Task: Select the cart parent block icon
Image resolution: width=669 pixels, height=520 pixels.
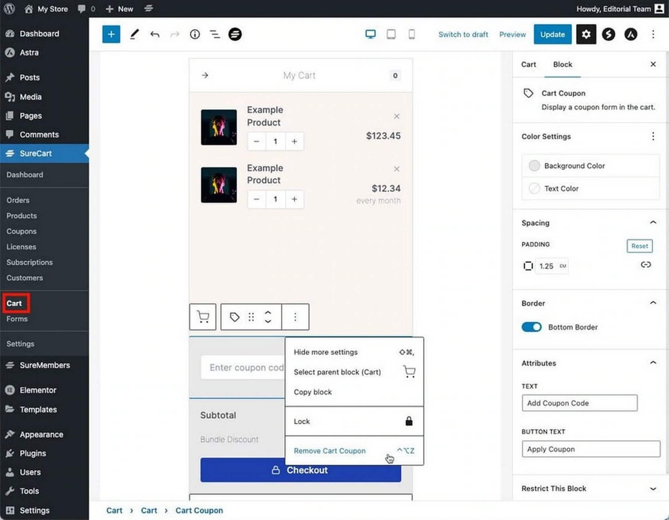Action: tap(203, 317)
